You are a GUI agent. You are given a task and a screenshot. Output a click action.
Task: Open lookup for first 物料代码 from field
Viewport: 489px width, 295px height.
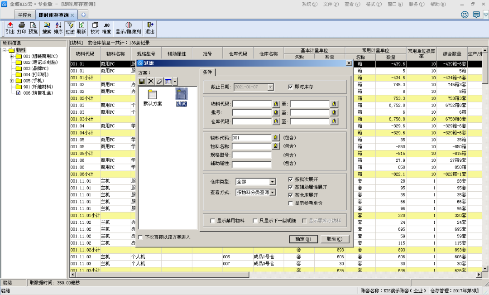pos(276,104)
